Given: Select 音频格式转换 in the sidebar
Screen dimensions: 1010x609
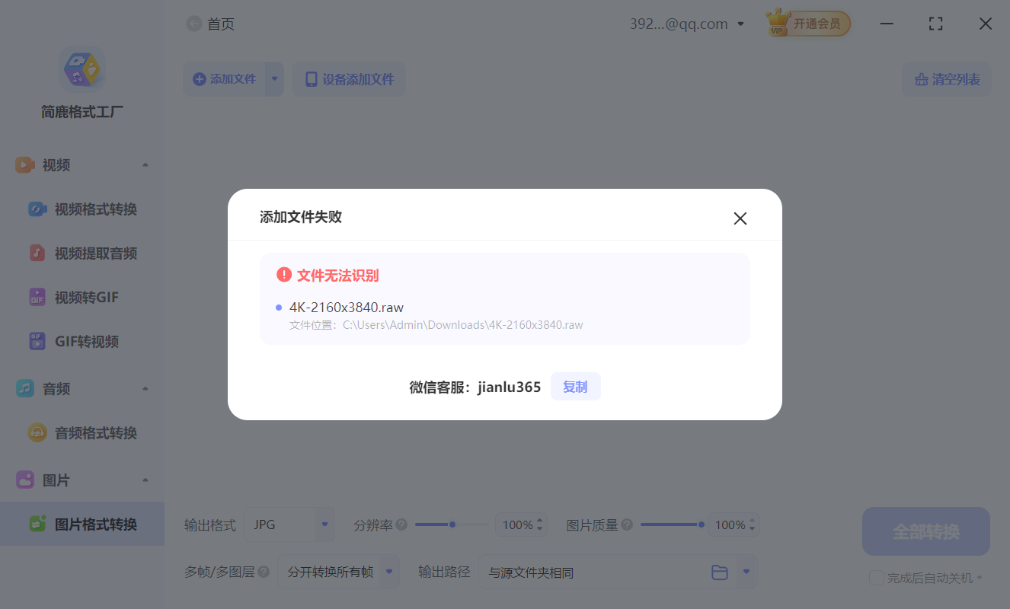Looking at the screenshot, I should pyautogui.click(x=84, y=432).
